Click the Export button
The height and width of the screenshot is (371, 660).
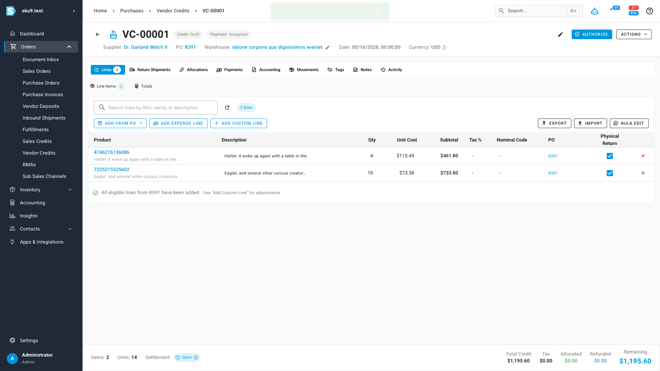click(554, 123)
